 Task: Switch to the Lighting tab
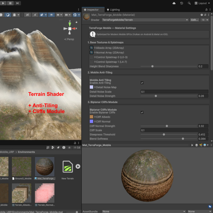(113, 10)
